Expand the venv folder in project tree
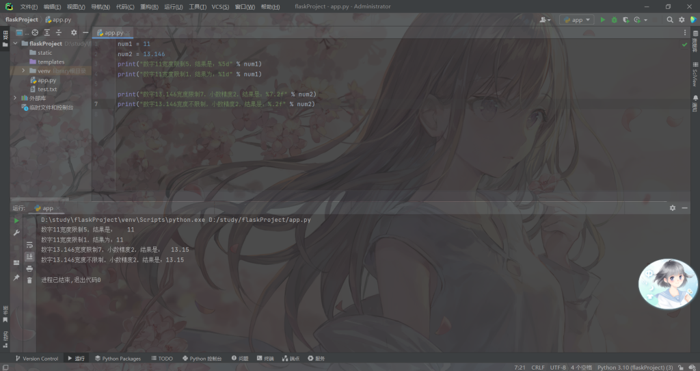The height and width of the screenshot is (371, 700). (x=24, y=71)
